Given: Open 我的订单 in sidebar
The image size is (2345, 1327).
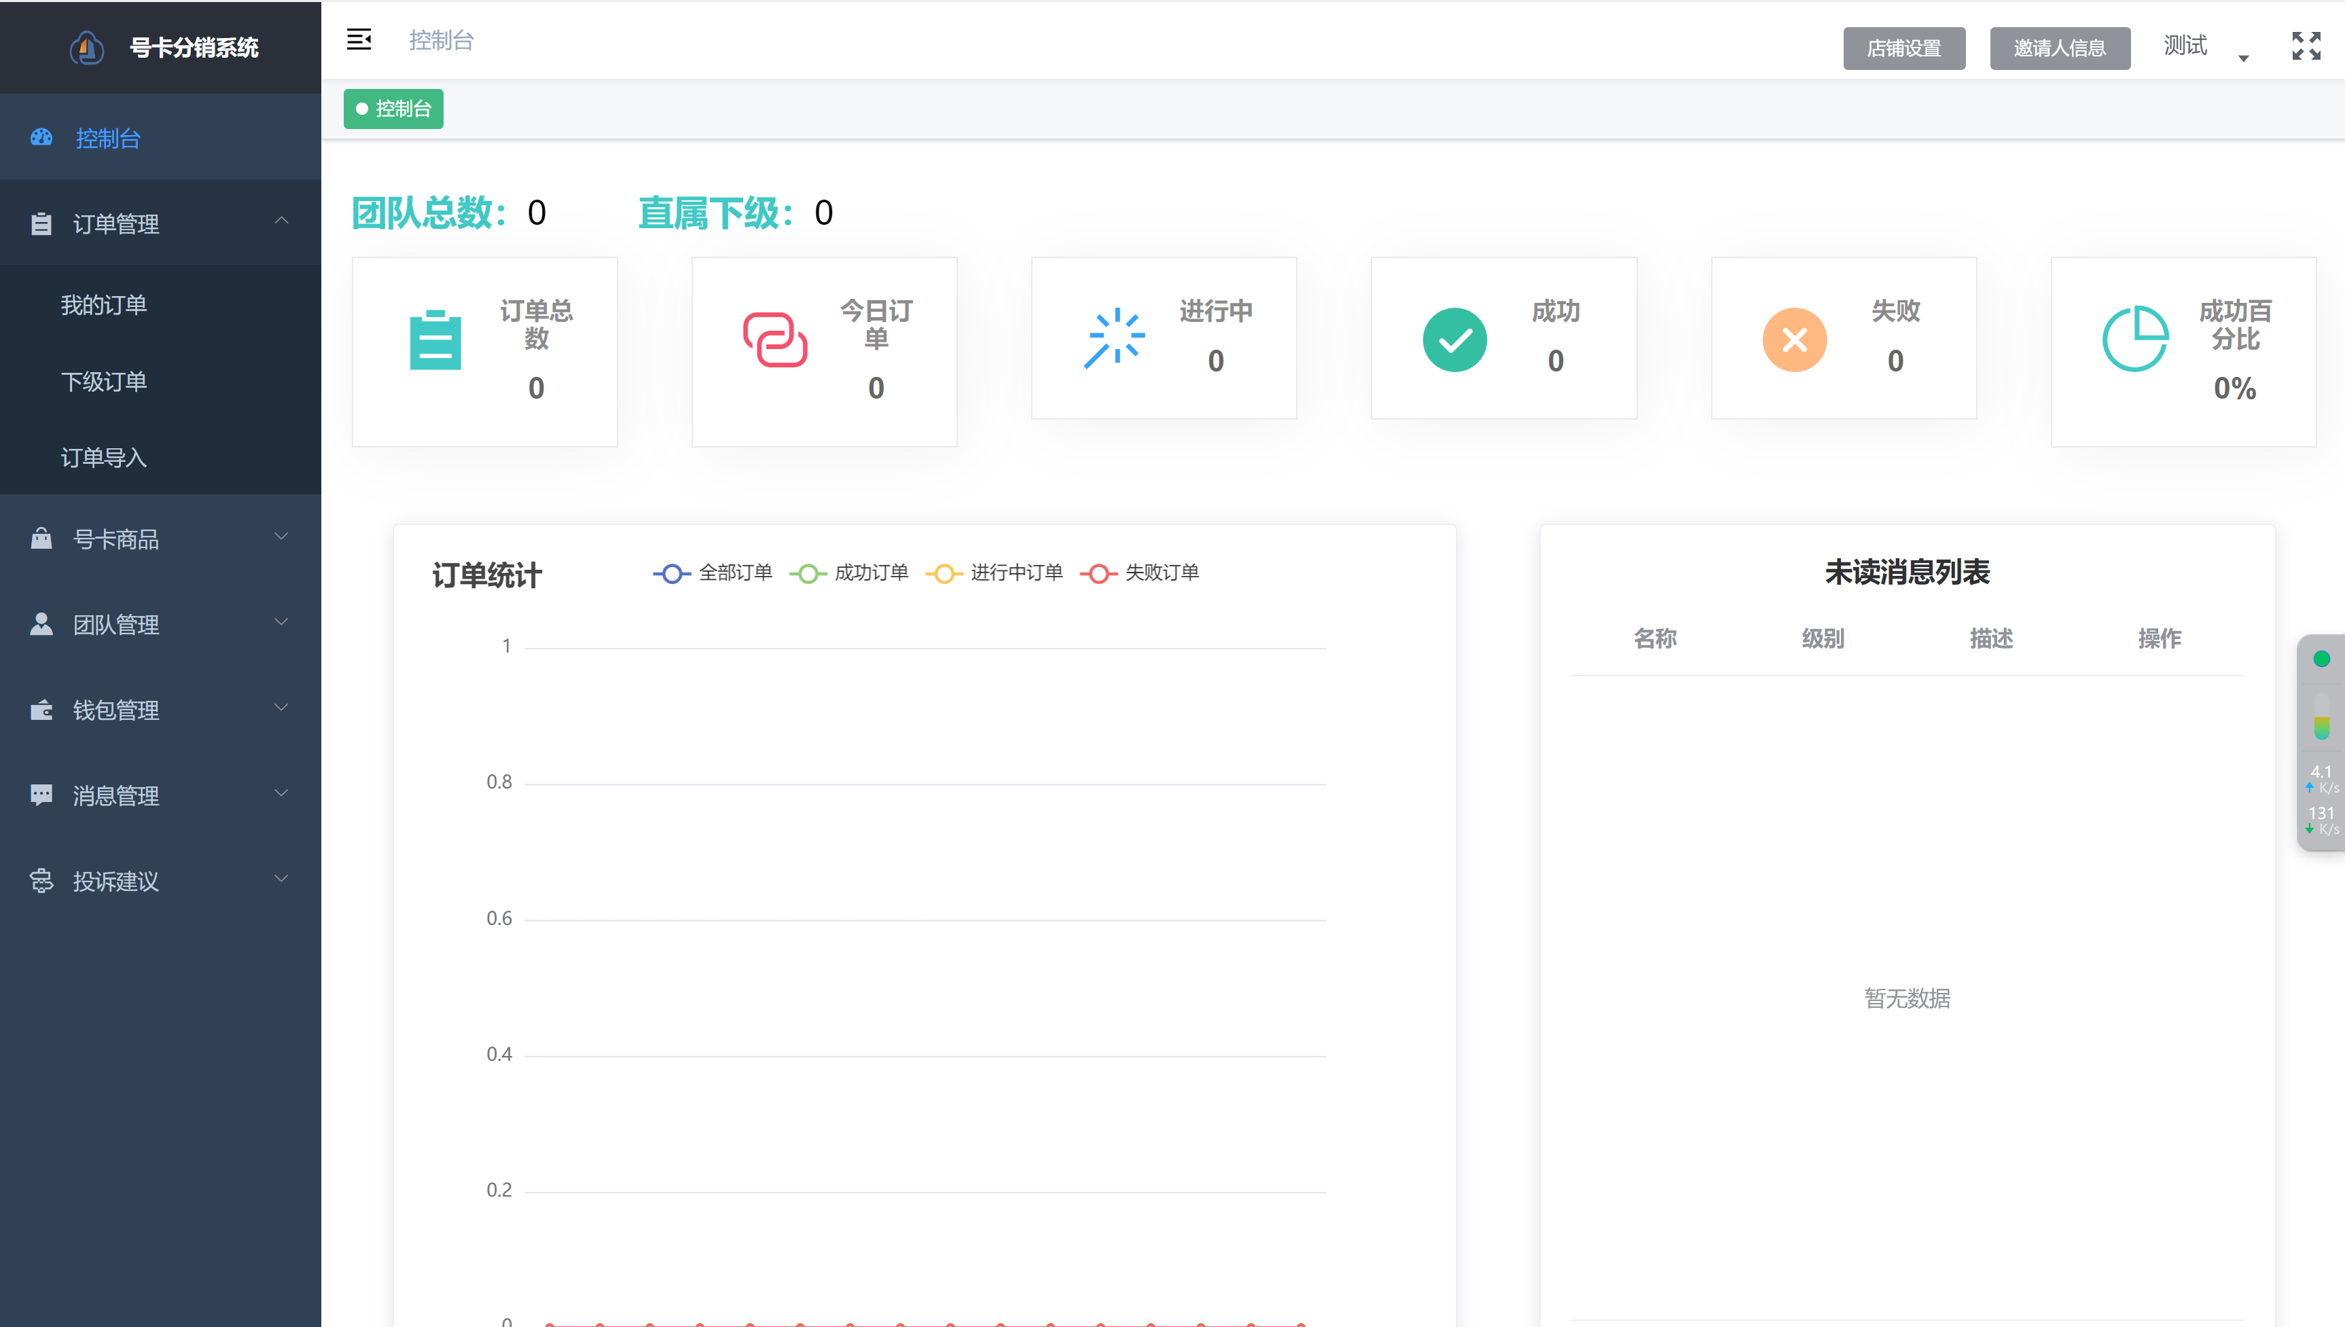Looking at the screenshot, I should click(x=104, y=304).
